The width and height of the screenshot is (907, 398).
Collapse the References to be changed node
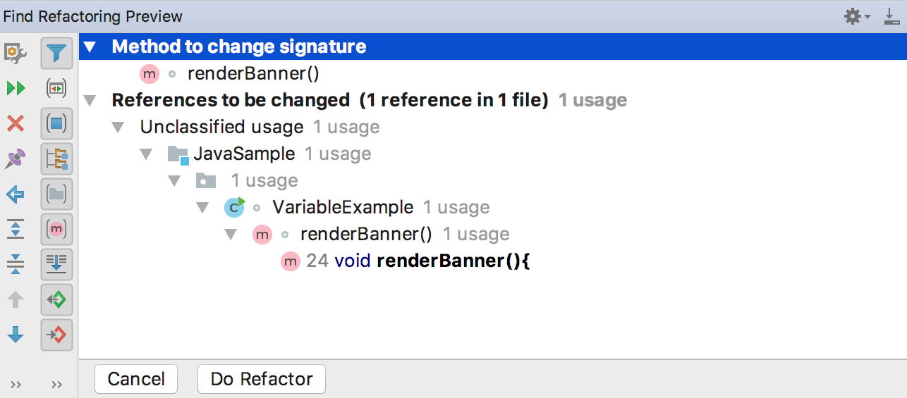pyautogui.click(x=90, y=101)
